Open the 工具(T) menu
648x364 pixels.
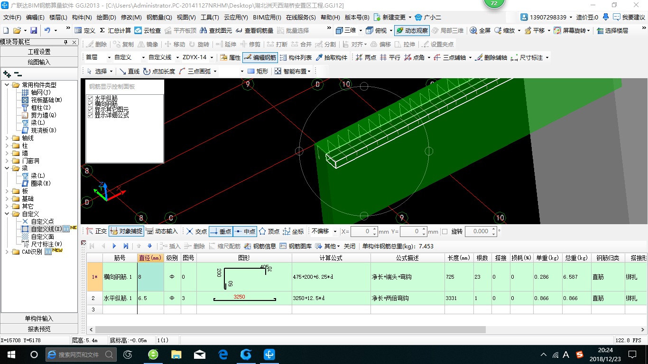coord(209,18)
